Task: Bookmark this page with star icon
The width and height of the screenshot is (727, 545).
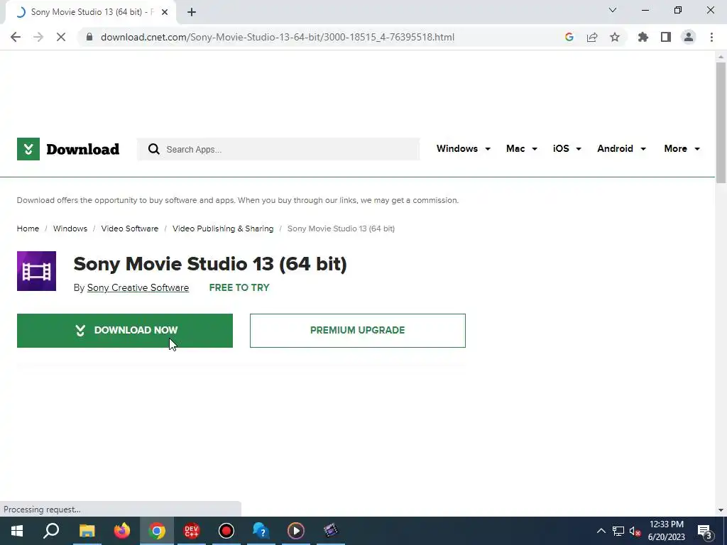Action: tap(615, 37)
